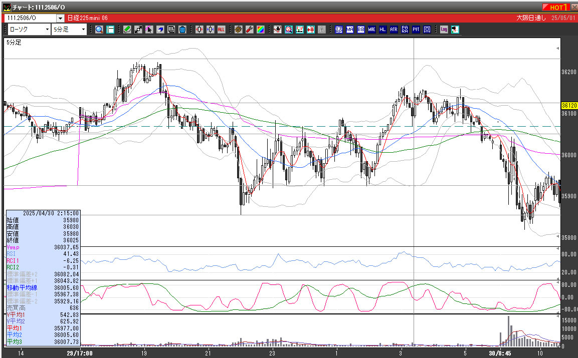Click the trash bin delete icon
This screenshot has width=578, height=358.
pyautogui.click(x=182, y=30)
